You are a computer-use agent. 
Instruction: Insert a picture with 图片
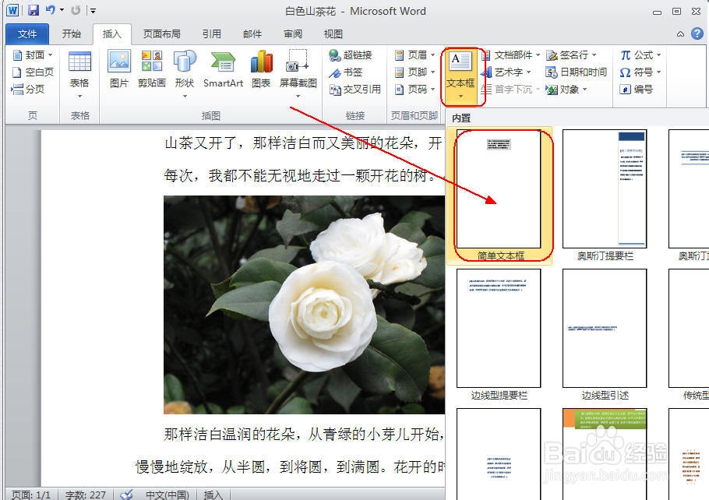click(119, 69)
